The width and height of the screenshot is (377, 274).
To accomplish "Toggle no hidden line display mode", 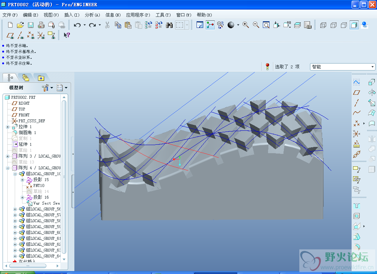I will click(344, 25).
